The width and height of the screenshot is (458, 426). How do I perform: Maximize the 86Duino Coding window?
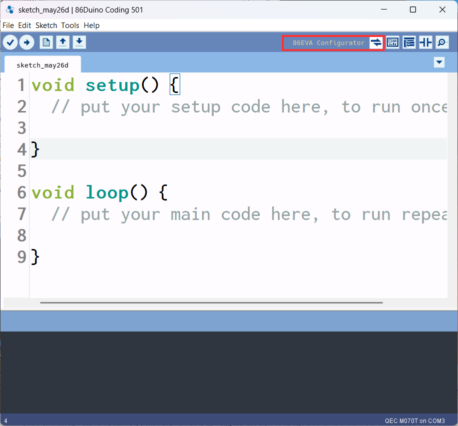(413, 9)
